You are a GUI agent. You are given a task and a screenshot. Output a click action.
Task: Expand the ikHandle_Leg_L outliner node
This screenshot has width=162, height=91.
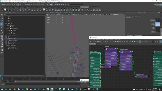click(x=6, y=42)
